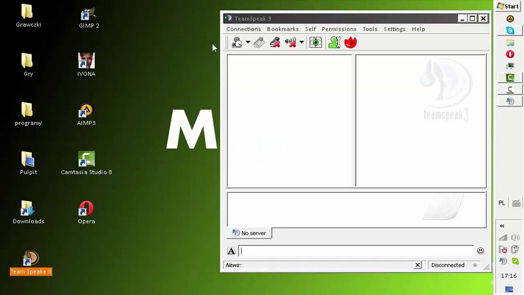Viewport: 524px width, 295px height.
Task: Open Skype from the taskbar
Action: tap(510, 31)
